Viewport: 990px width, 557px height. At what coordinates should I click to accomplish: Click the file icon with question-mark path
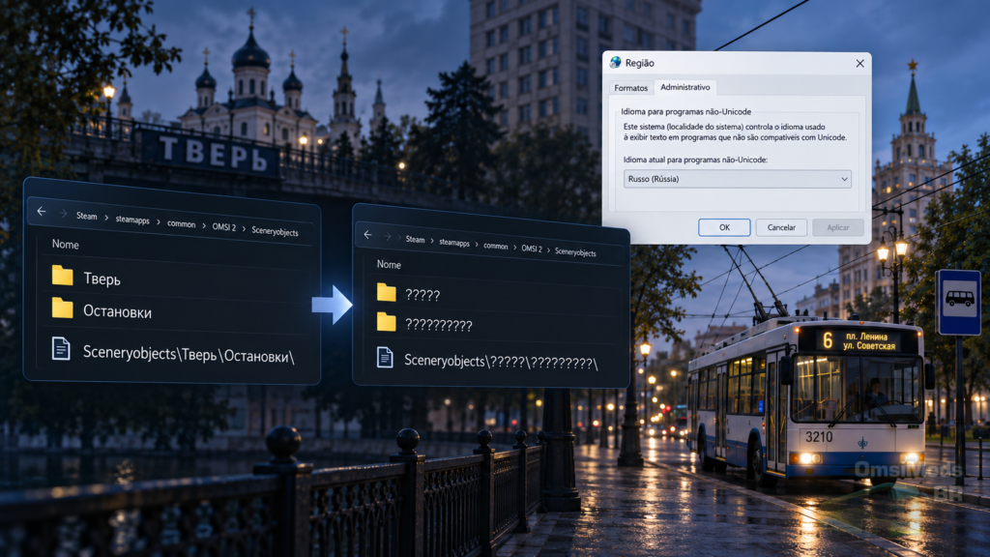[x=385, y=358]
